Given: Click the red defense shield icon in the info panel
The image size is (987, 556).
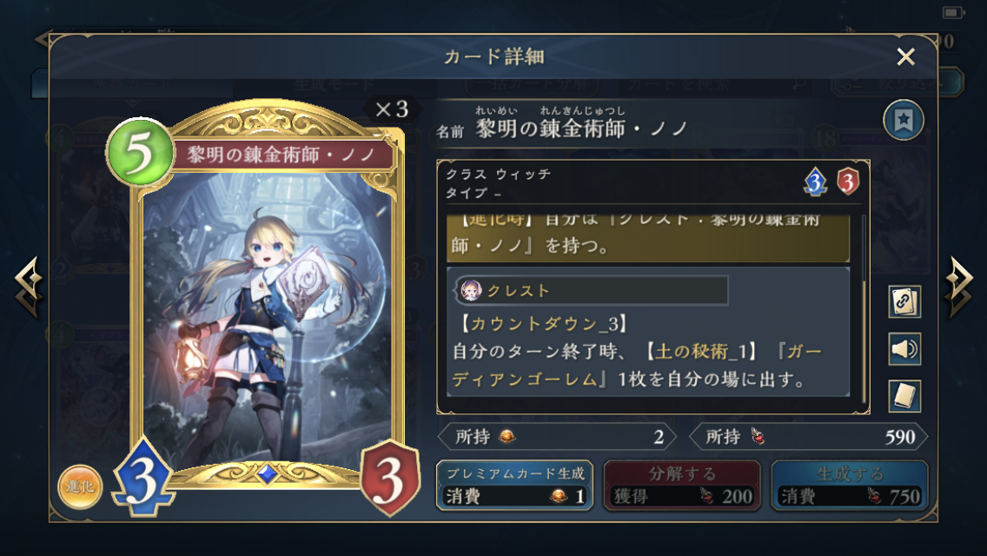Looking at the screenshot, I should pyautogui.click(x=848, y=182).
